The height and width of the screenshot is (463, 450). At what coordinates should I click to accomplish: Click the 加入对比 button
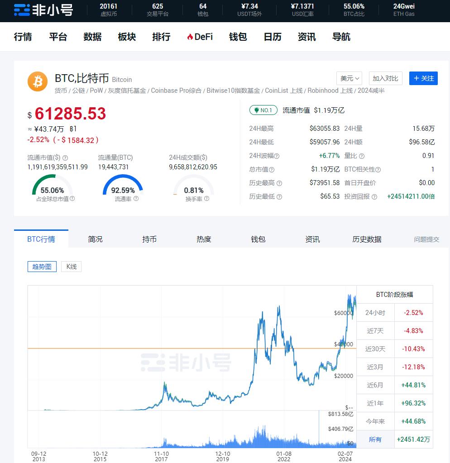click(385, 78)
